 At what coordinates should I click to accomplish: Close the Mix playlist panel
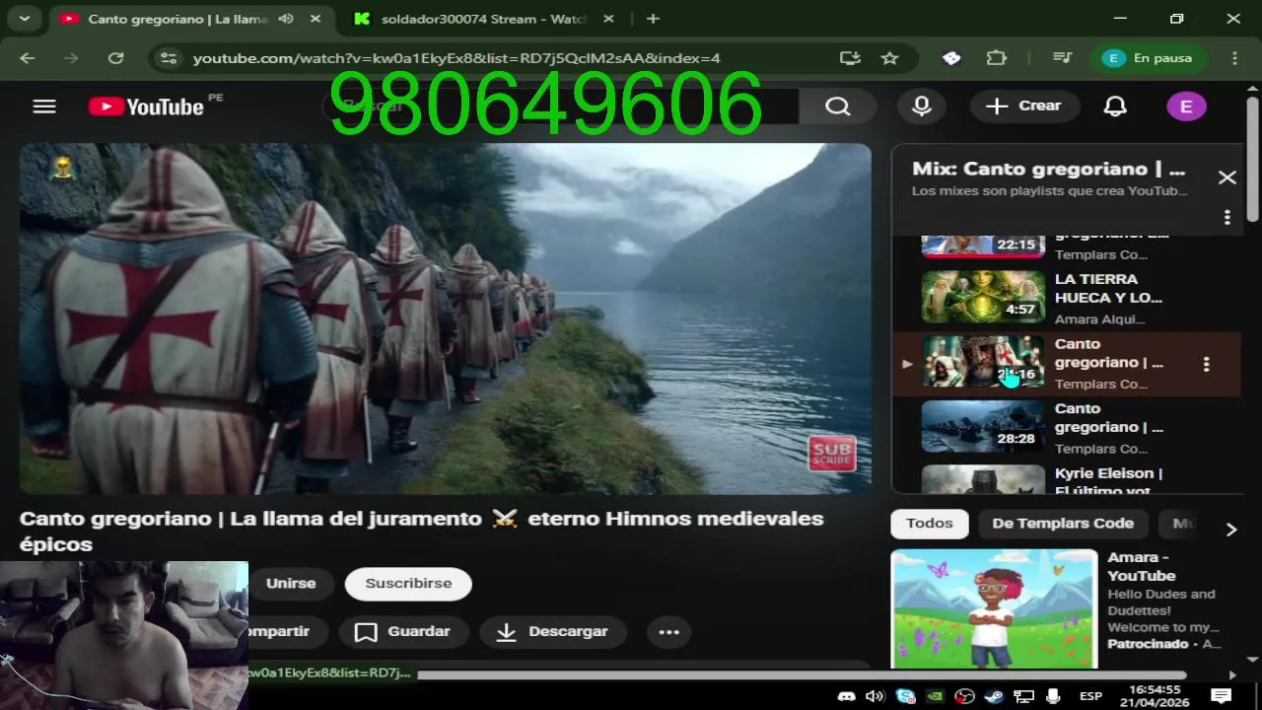click(1227, 177)
